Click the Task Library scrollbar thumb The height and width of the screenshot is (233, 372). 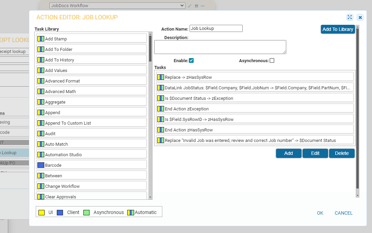click(150, 49)
